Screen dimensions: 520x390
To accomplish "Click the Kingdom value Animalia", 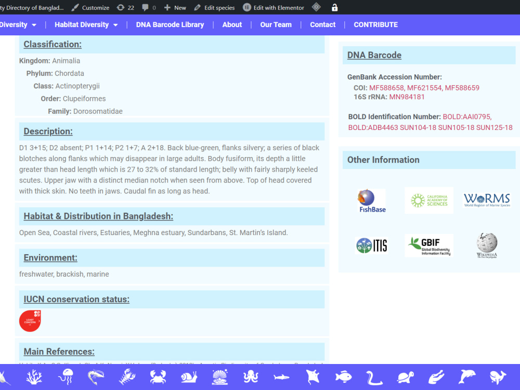I will [66, 61].
